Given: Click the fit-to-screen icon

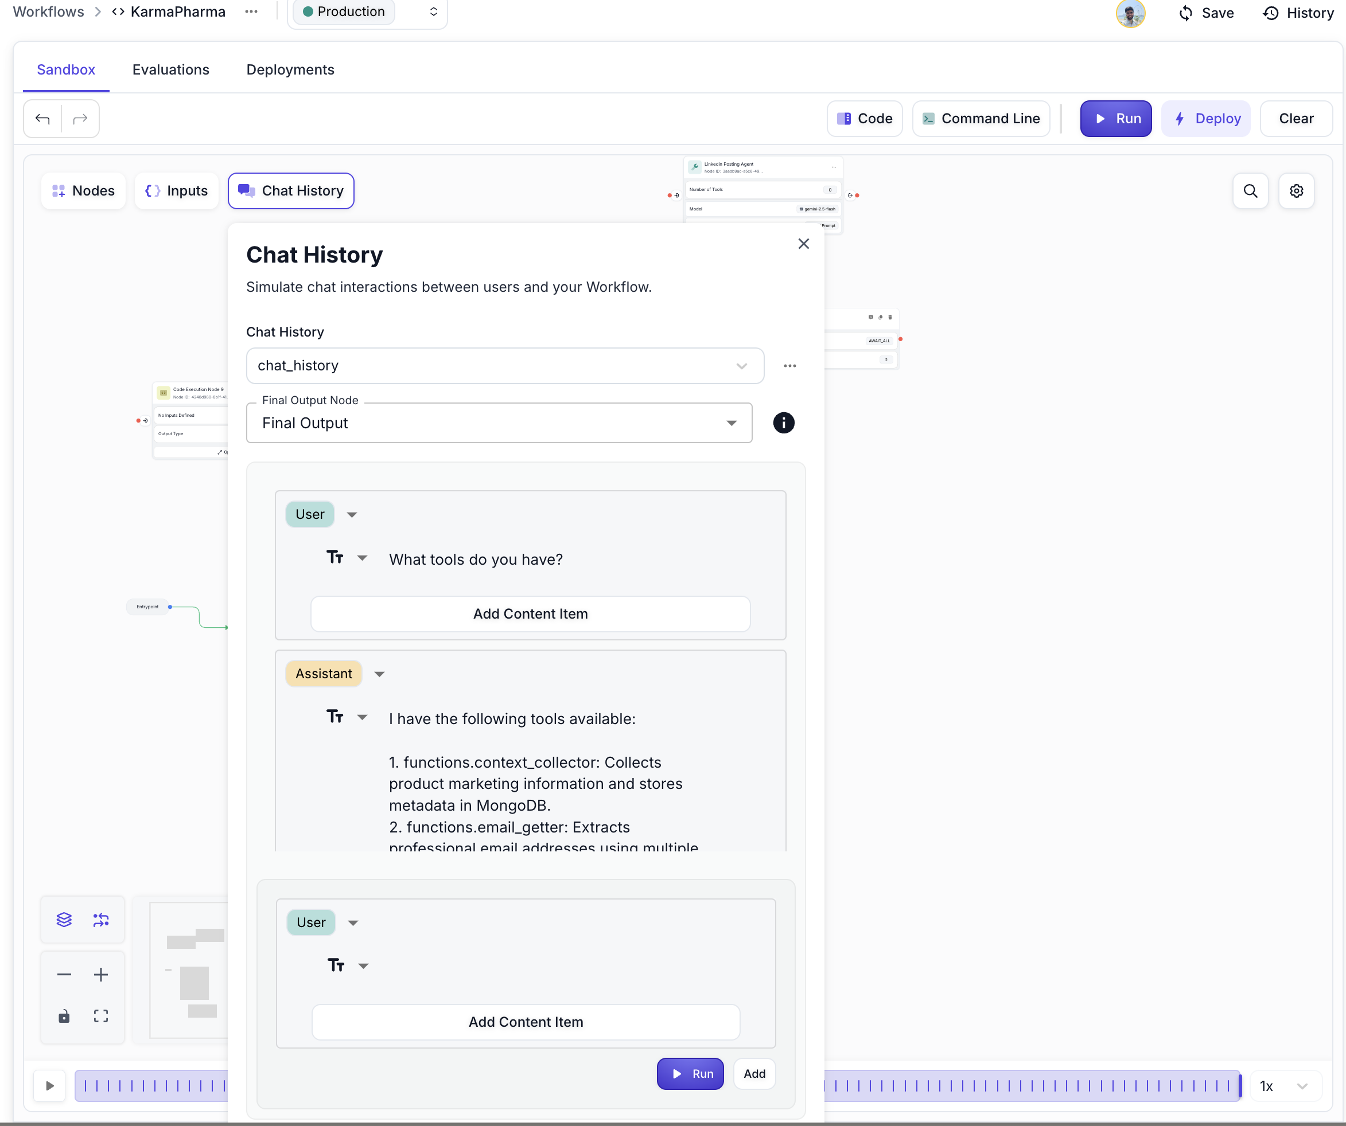Looking at the screenshot, I should point(100,1015).
